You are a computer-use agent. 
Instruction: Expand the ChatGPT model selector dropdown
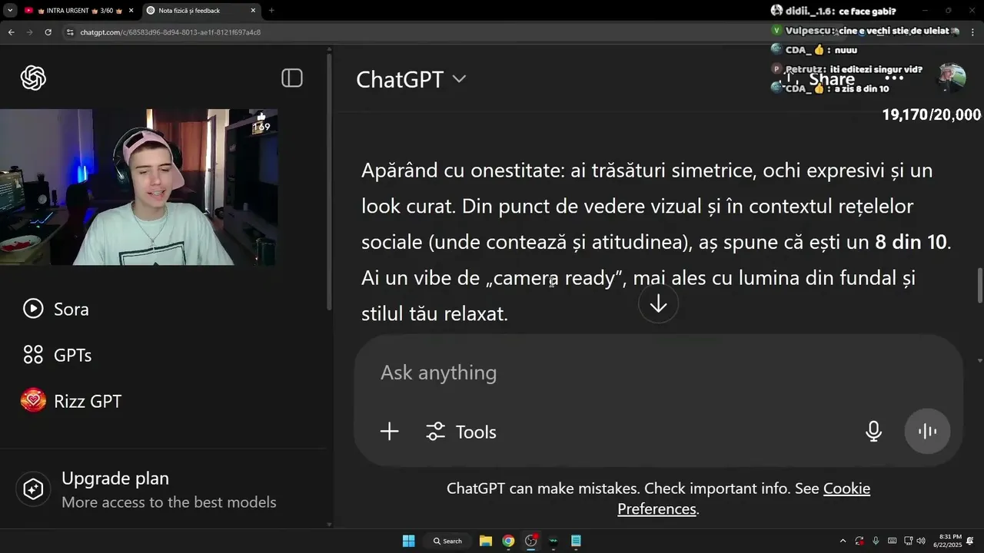tap(411, 79)
